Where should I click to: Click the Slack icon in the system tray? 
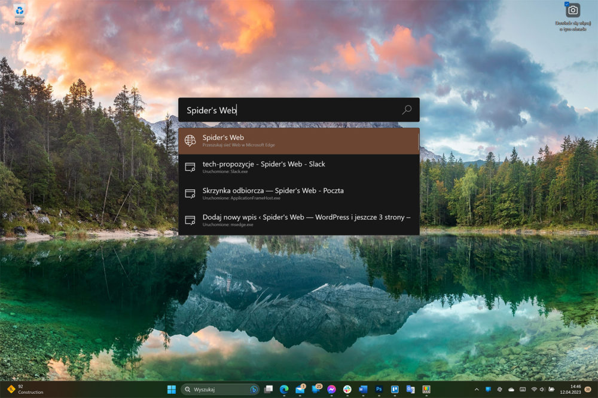pos(499,389)
